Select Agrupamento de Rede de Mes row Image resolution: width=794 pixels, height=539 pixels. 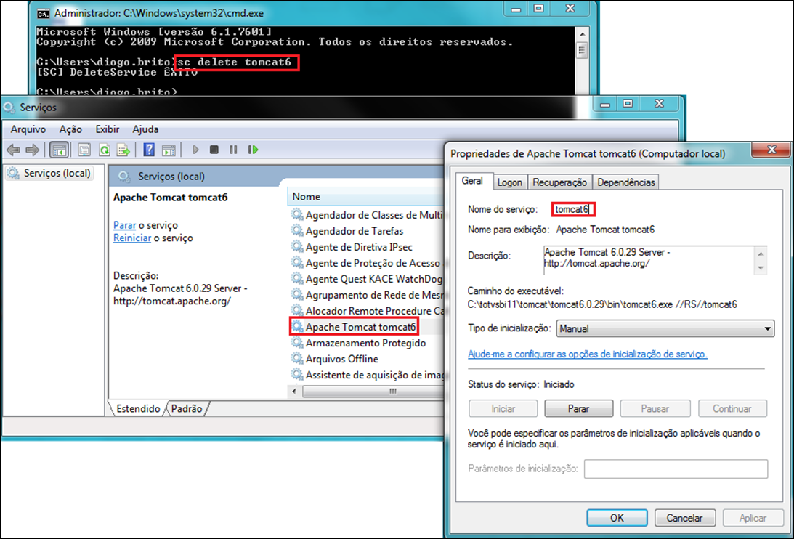point(367,295)
